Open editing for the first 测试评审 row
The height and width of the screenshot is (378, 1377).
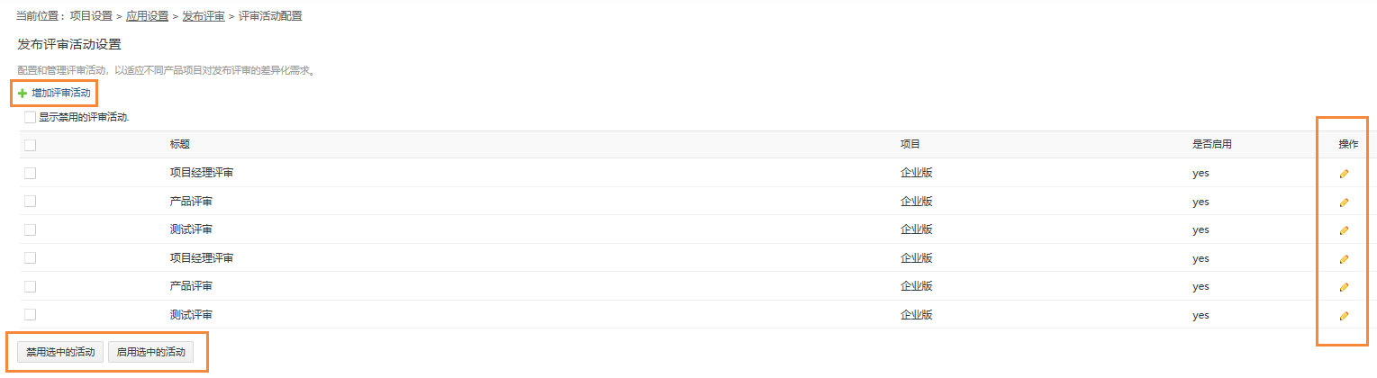pos(1344,229)
